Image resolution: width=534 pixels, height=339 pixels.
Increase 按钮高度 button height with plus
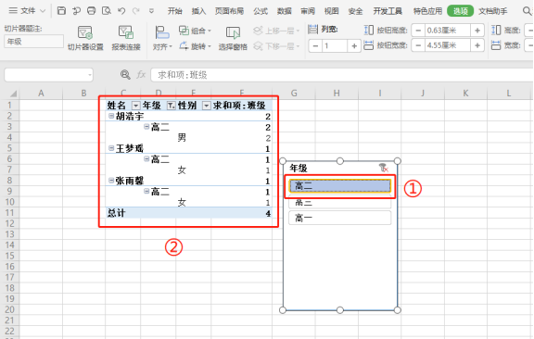477,31
